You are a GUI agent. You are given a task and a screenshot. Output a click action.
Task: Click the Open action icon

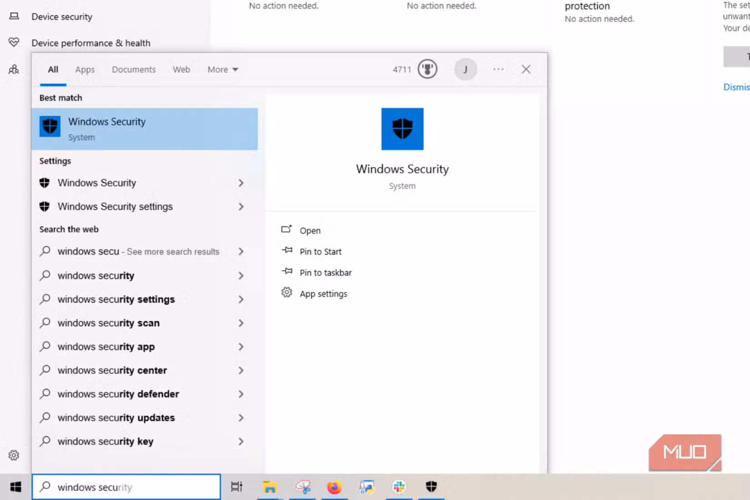286,229
